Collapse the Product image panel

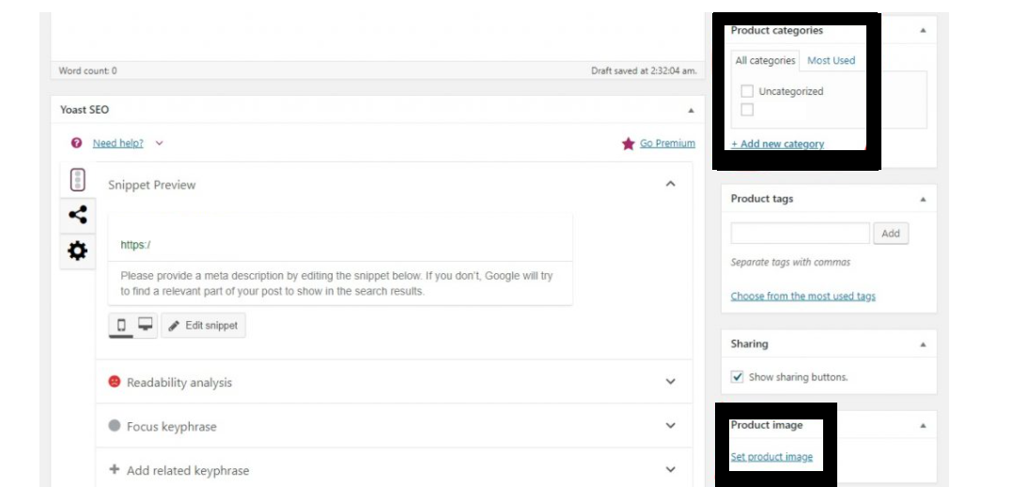click(923, 426)
